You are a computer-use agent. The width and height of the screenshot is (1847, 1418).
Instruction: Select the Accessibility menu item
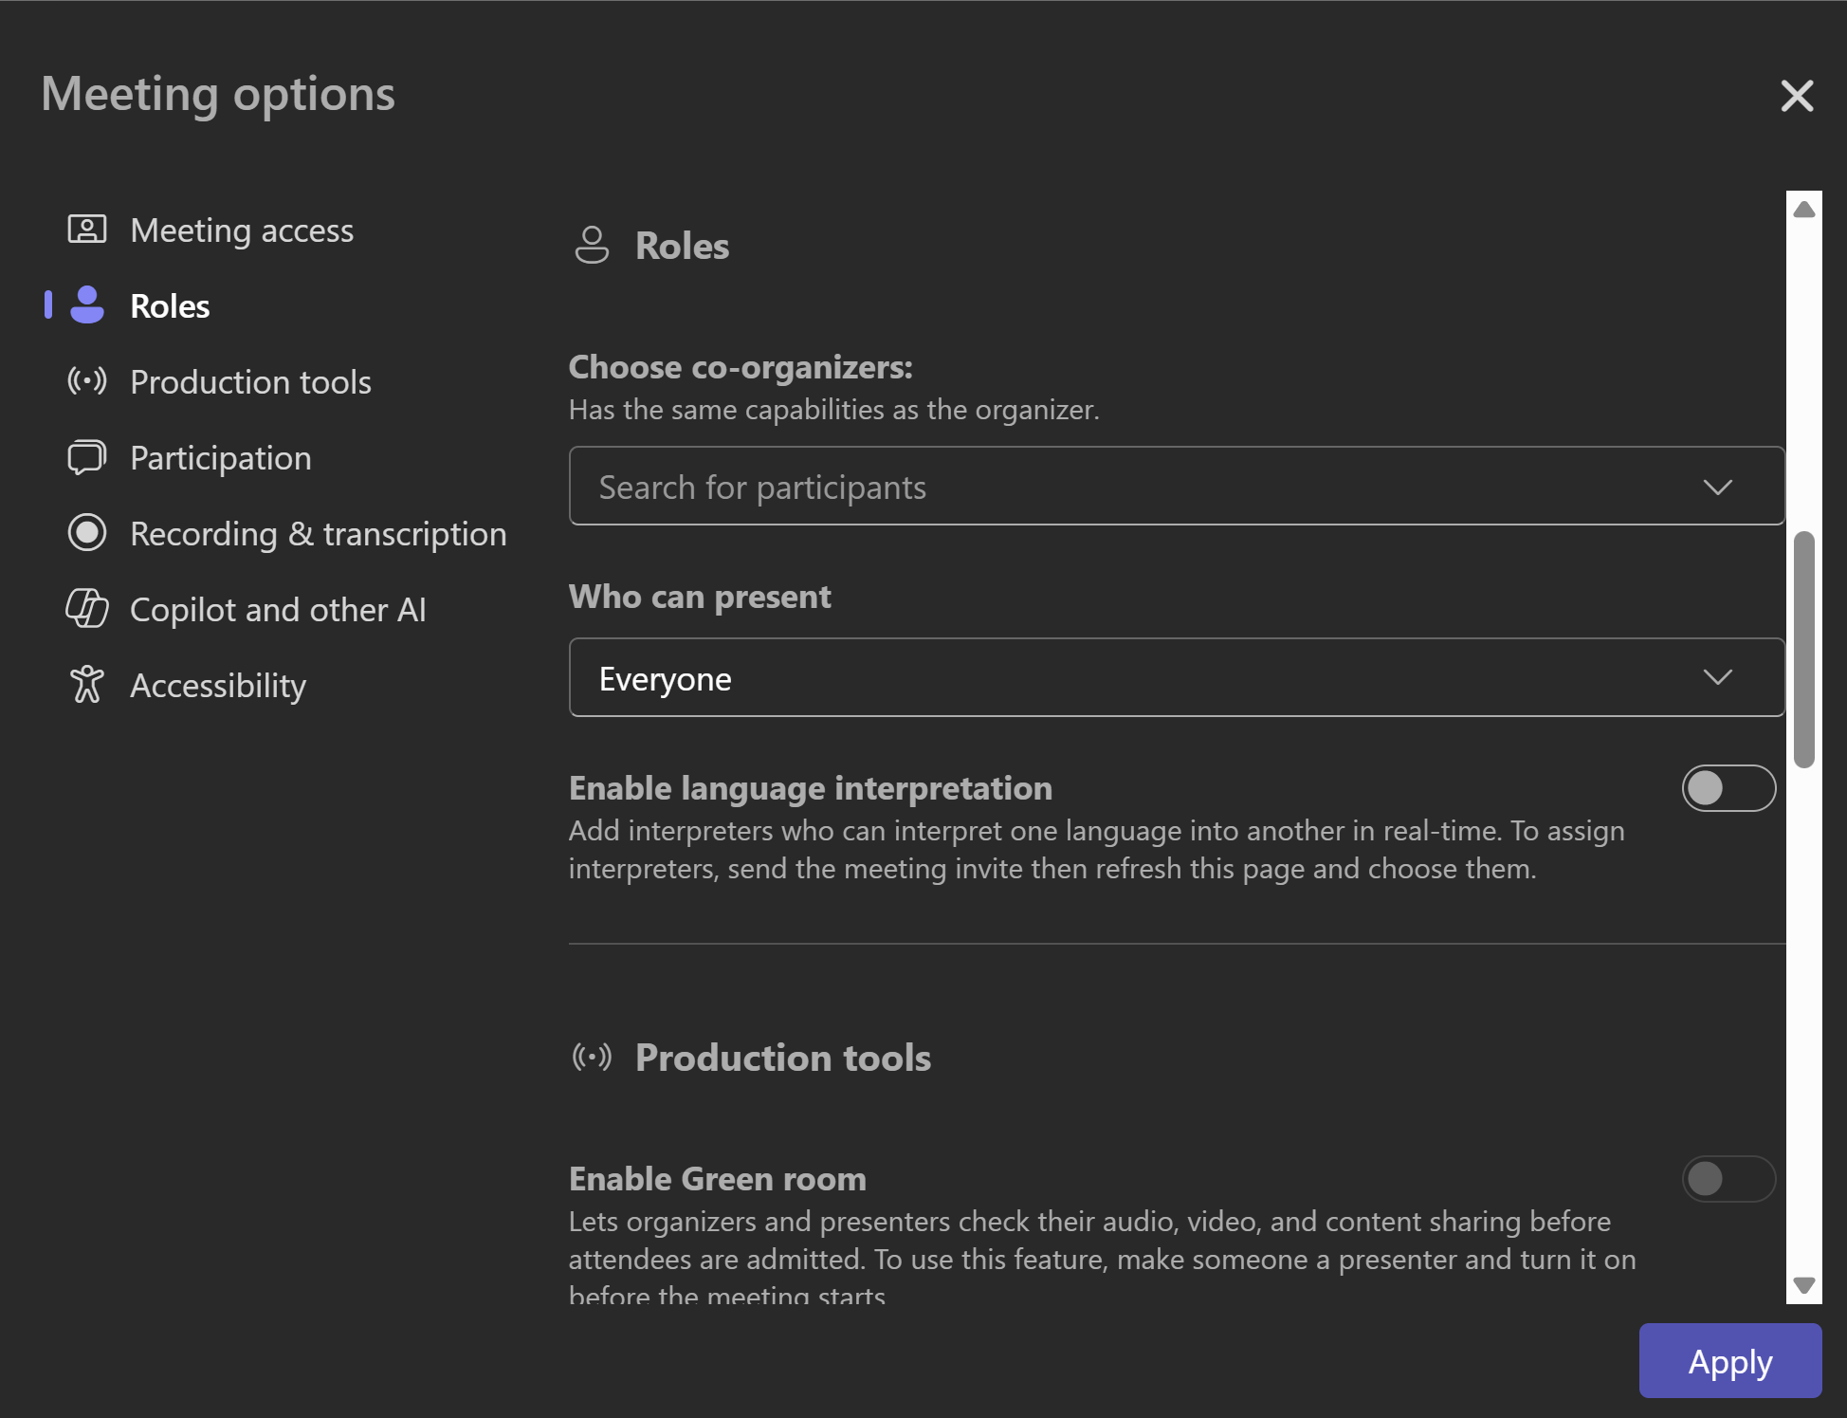[218, 686]
